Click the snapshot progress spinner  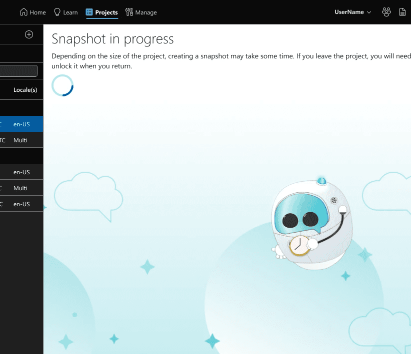coord(62,85)
